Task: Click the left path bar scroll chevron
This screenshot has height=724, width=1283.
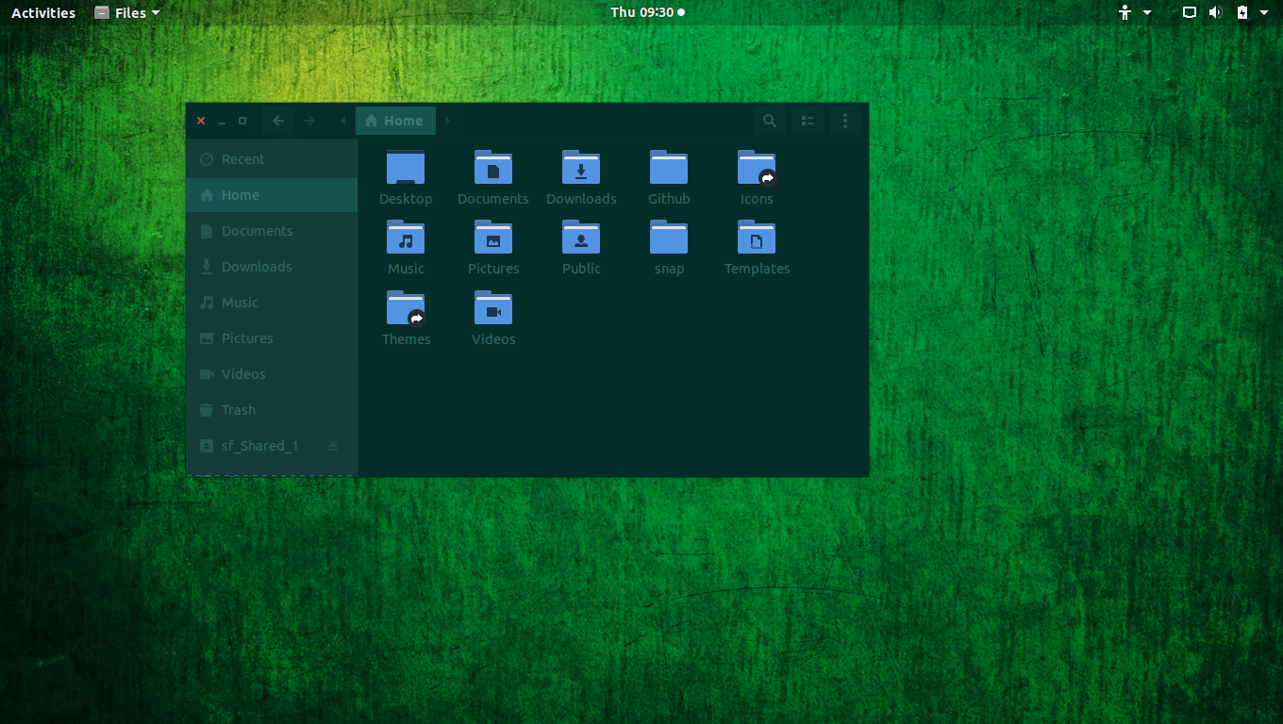Action: [x=343, y=121]
